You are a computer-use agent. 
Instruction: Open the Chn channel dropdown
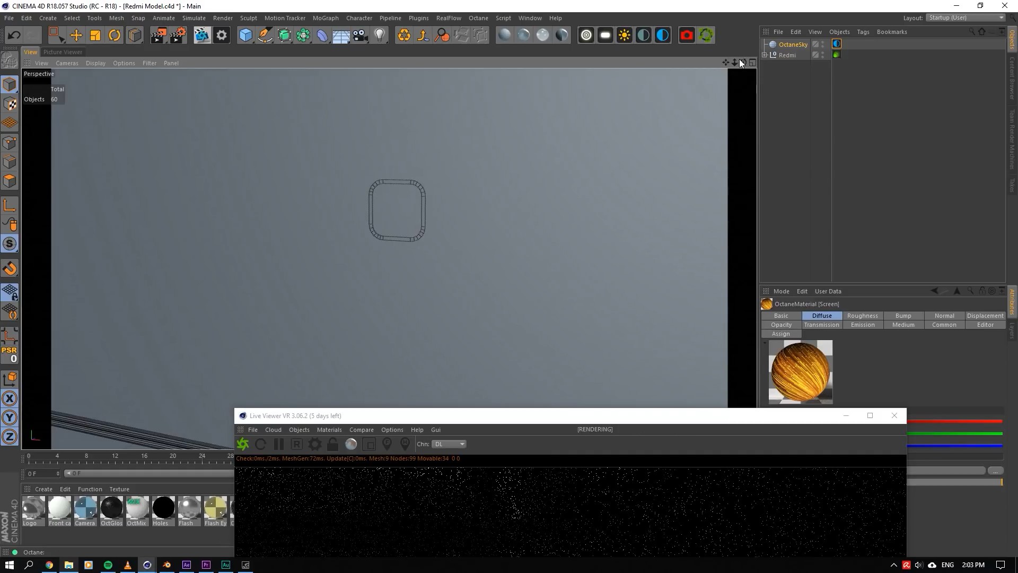tap(449, 445)
